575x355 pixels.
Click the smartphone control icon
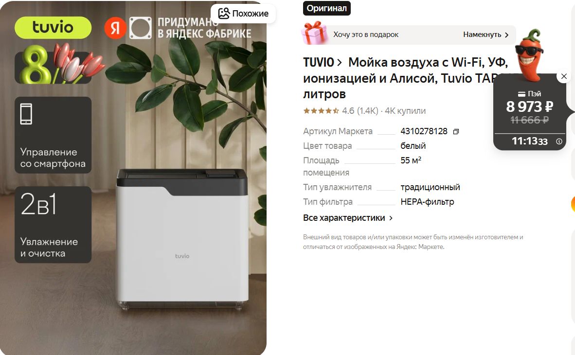26,114
